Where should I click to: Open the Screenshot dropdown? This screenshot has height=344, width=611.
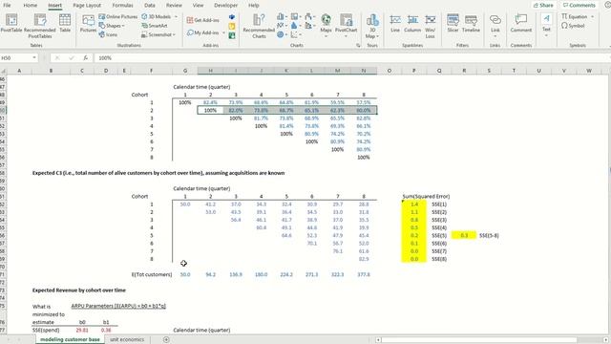coord(158,34)
